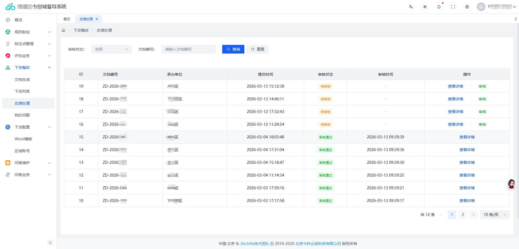The width and height of the screenshot is (519, 249).
Task: Close the 反馈处理 tab
Action: pos(97,19)
